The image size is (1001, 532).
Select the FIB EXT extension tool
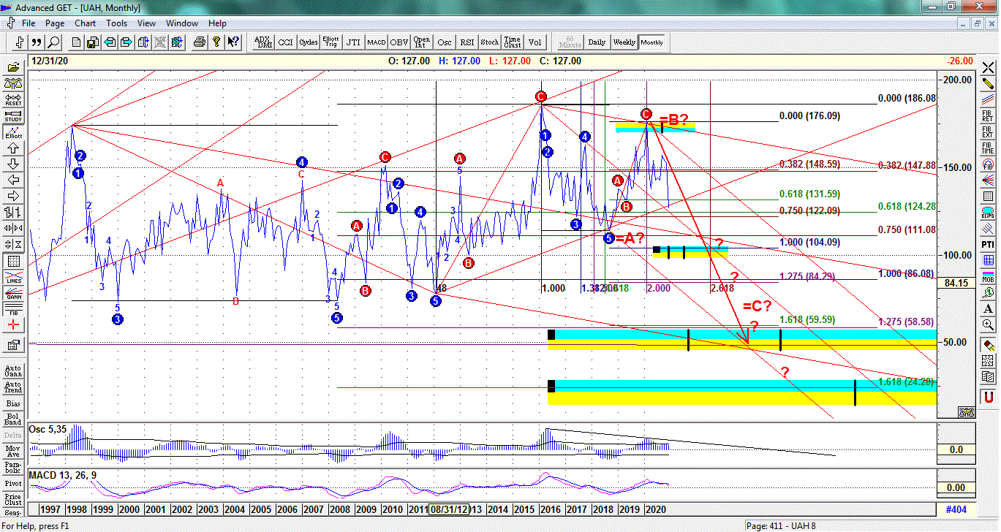(x=988, y=132)
